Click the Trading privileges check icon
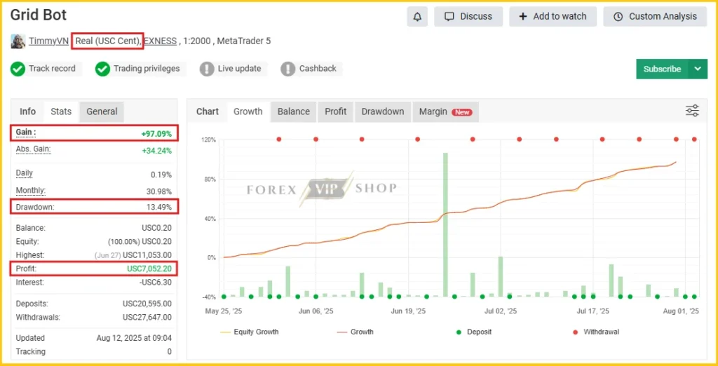The image size is (718, 366). 102,69
